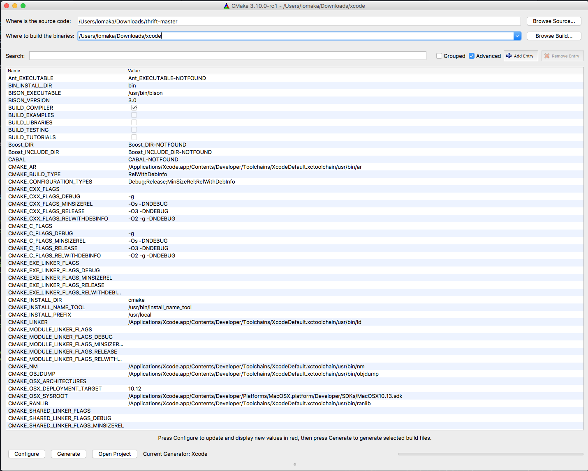Image resolution: width=588 pixels, height=471 pixels.
Task: Select the CMAKE_SHARED_LINKER_FLAGS row name
Action: click(x=49, y=411)
